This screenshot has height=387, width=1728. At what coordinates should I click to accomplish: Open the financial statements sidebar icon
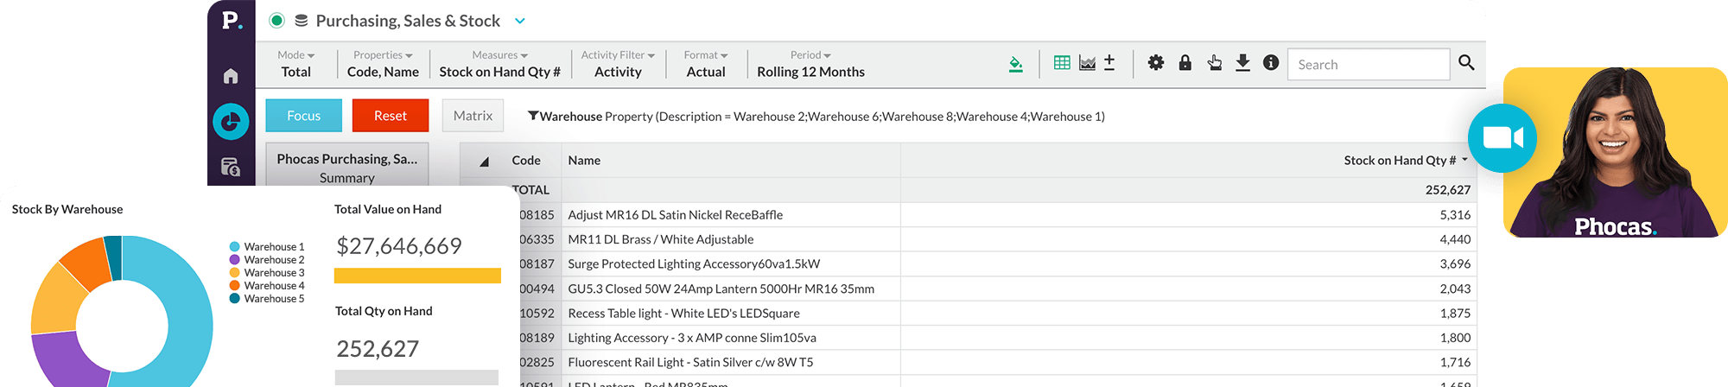tap(231, 167)
